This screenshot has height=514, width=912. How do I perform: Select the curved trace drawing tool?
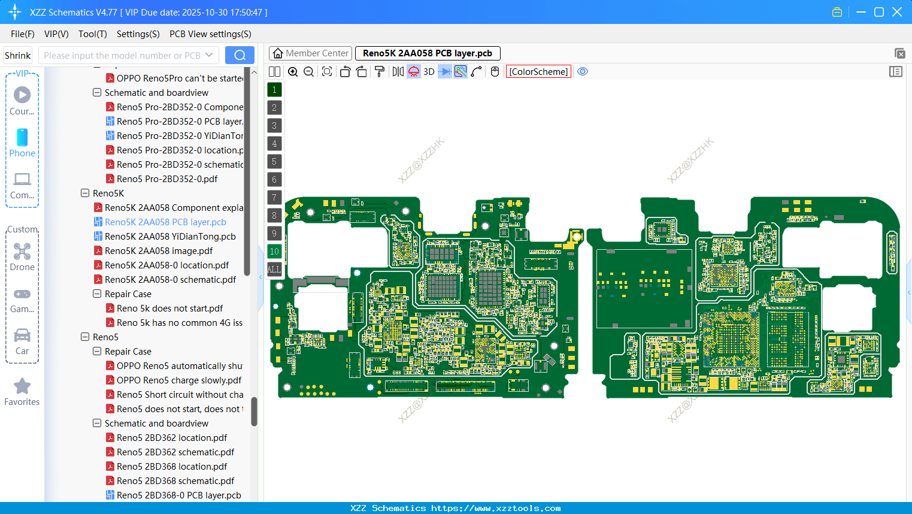pos(475,71)
